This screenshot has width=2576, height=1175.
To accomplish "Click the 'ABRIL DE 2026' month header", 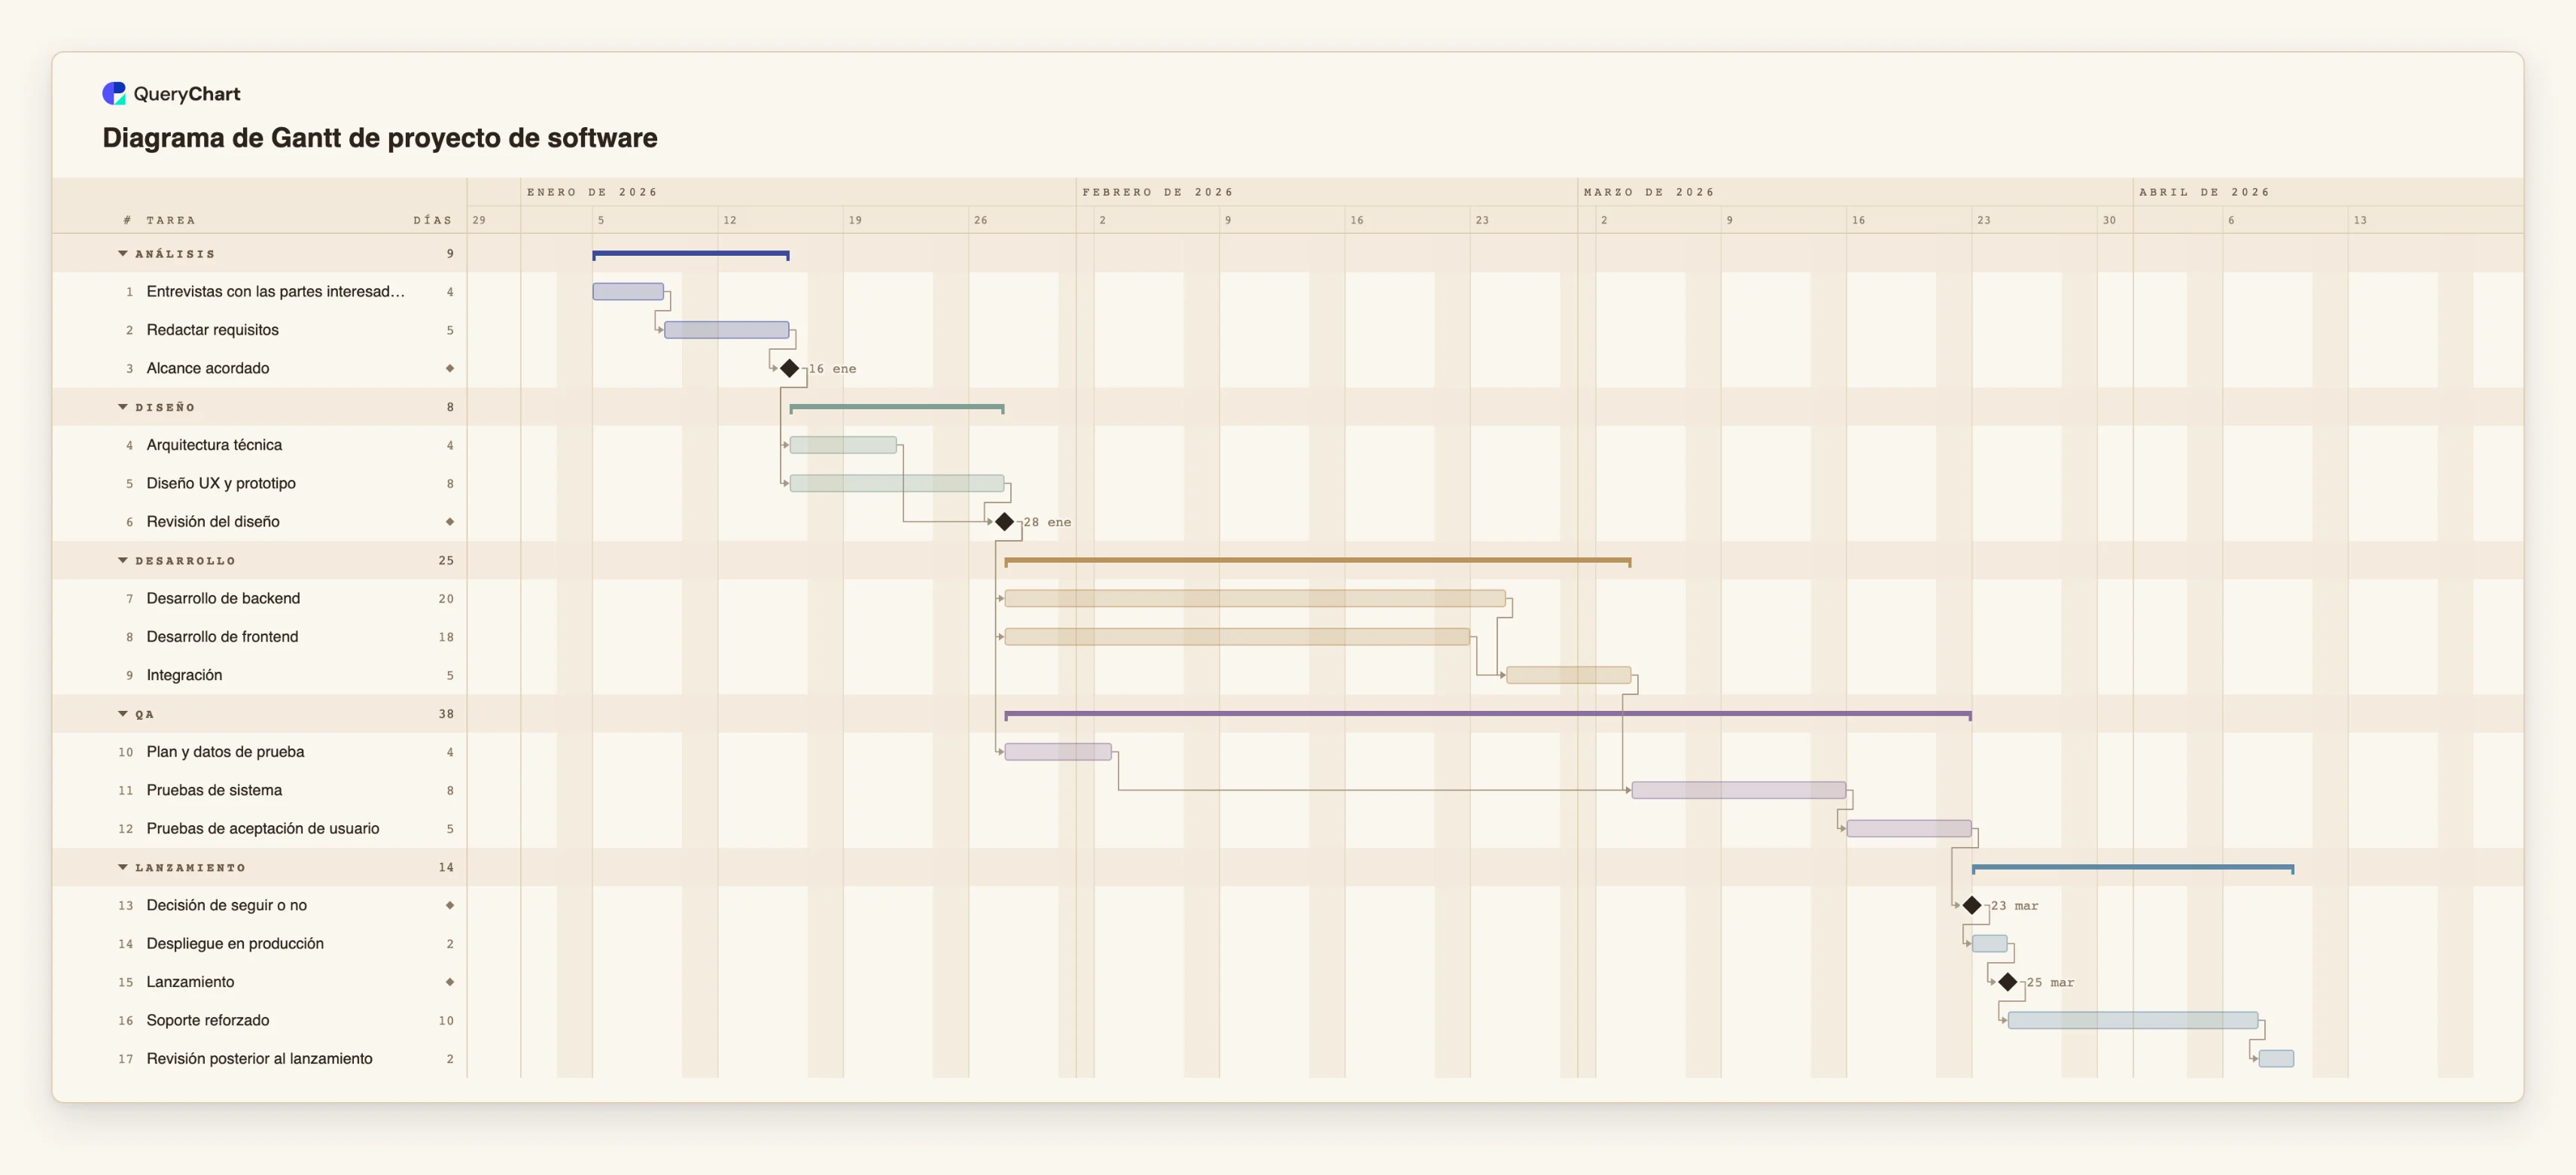I will click(x=2204, y=192).
